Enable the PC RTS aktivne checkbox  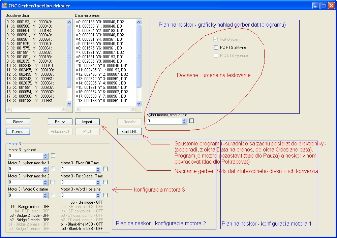216,47
